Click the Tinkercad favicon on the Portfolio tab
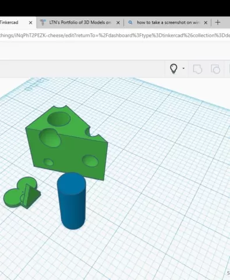This screenshot has height=280, width=230. point(43,23)
